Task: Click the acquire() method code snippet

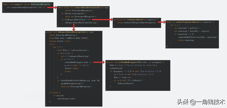Action: (28, 7)
